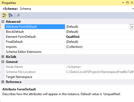Select the Attribute FormDefault property row
134x102 pixels.
point(35,27)
